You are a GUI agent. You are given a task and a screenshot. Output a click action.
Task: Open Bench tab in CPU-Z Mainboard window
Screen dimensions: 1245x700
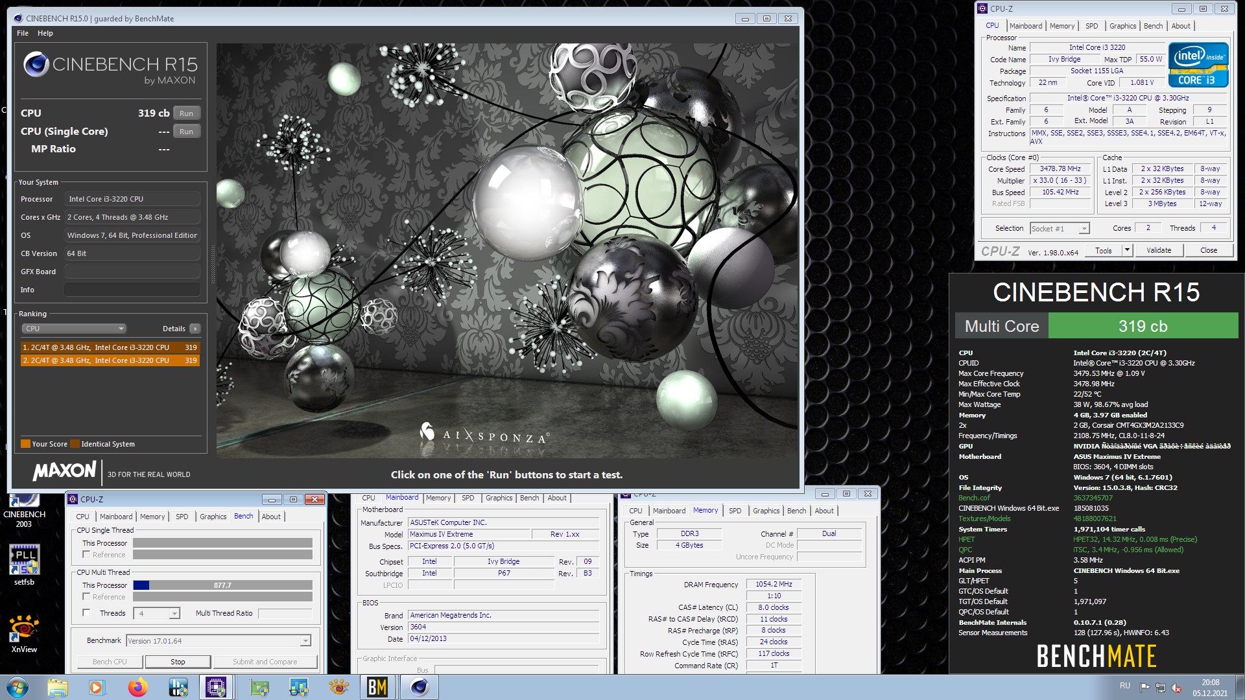point(529,498)
